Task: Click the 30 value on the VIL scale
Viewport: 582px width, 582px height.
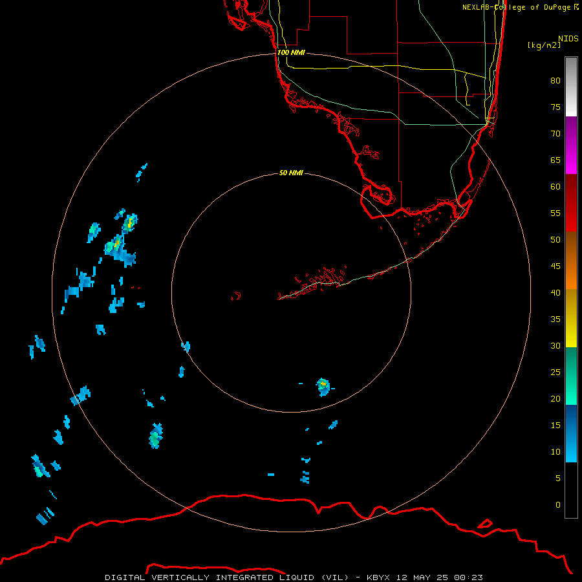Action: pos(555,345)
